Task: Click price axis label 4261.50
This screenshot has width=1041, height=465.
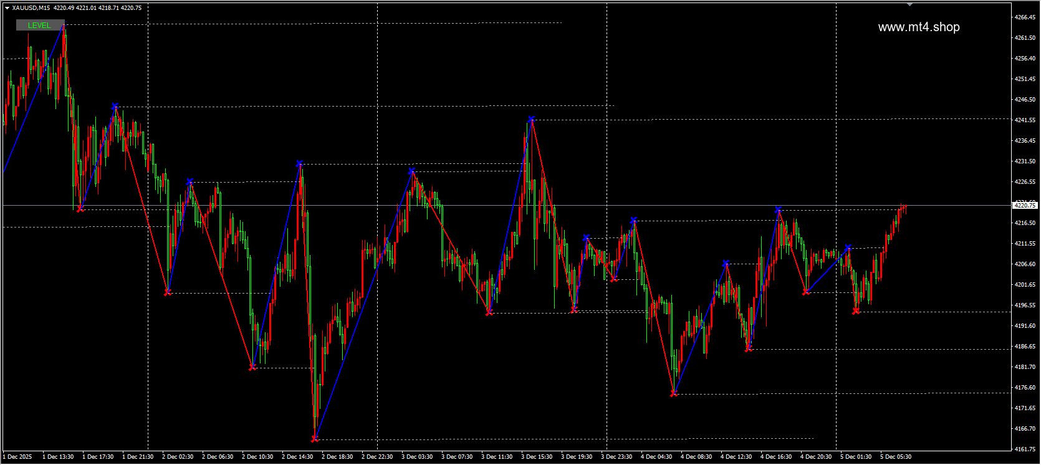Action: (1025, 38)
